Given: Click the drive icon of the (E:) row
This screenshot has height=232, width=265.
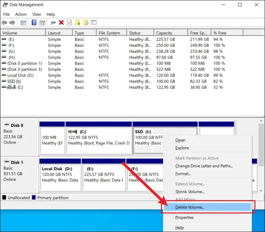Looking at the screenshot, I should point(4,39).
